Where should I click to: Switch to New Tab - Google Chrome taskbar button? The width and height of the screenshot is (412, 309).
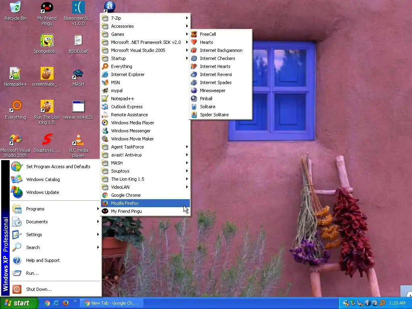coord(111,303)
